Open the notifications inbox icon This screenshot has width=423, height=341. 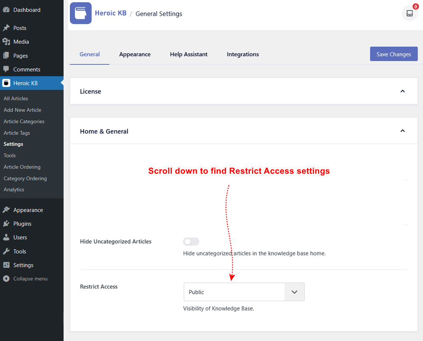coord(409,13)
